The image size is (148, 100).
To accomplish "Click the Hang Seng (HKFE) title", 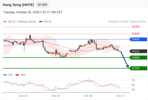I will click(18, 5).
